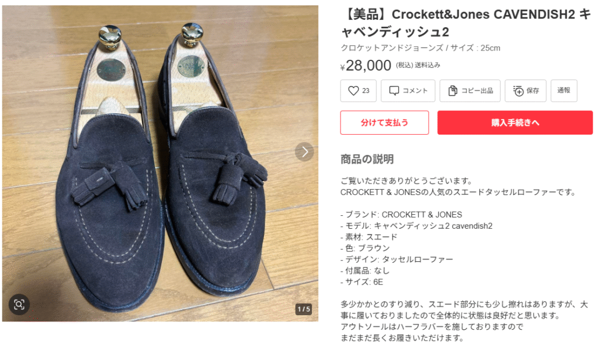The width and height of the screenshot is (594, 343).
Task: Click the 商品の説明 section heading
Action: pyautogui.click(x=367, y=159)
